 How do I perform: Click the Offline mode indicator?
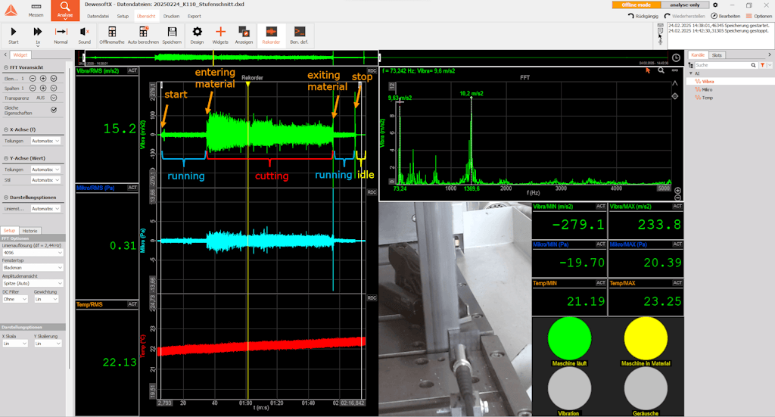pyautogui.click(x=636, y=5)
